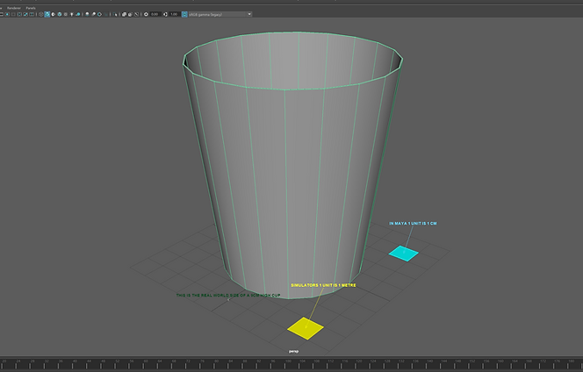
Task: Toggle wireframe on shaded icon
Action: pyautogui.click(x=60, y=14)
